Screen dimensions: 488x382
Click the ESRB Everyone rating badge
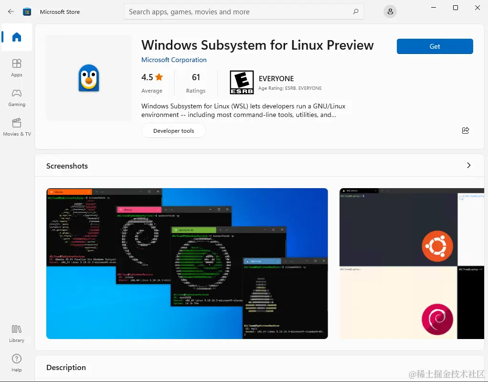coord(242,82)
